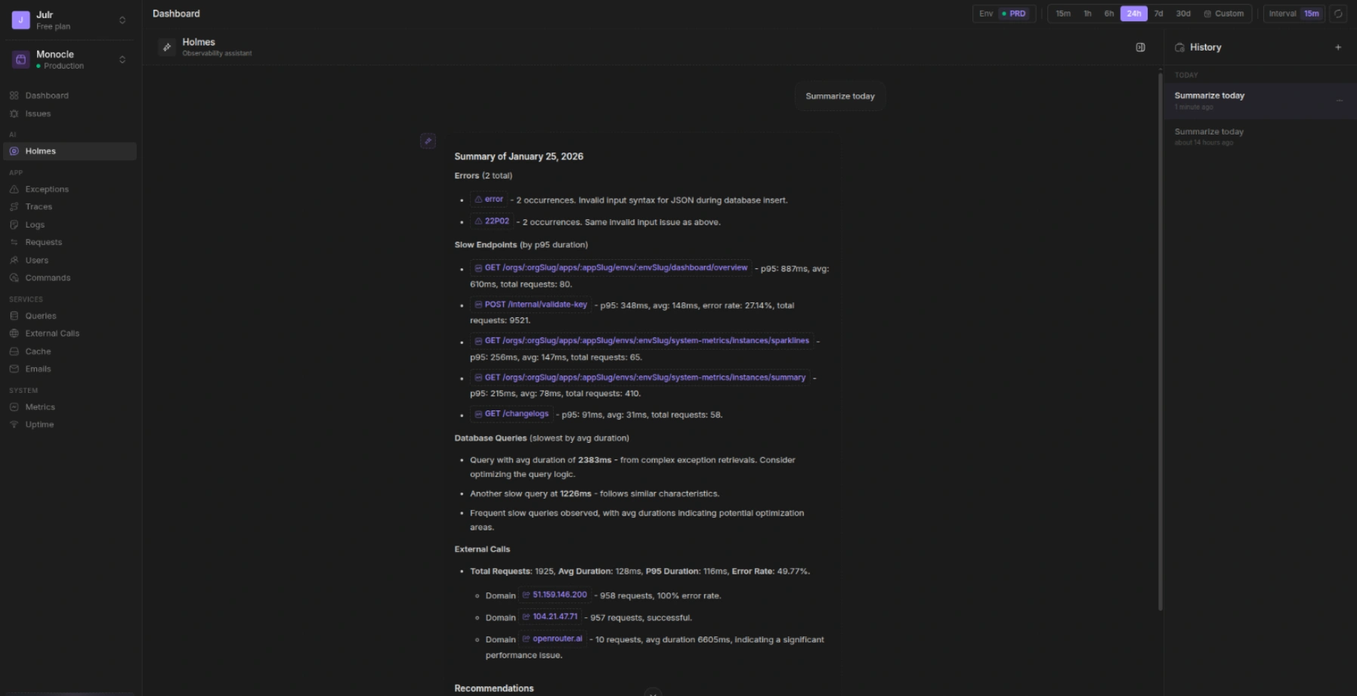Open the Exceptions warning icon in the sidebar
1357x696 pixels.
14,190
